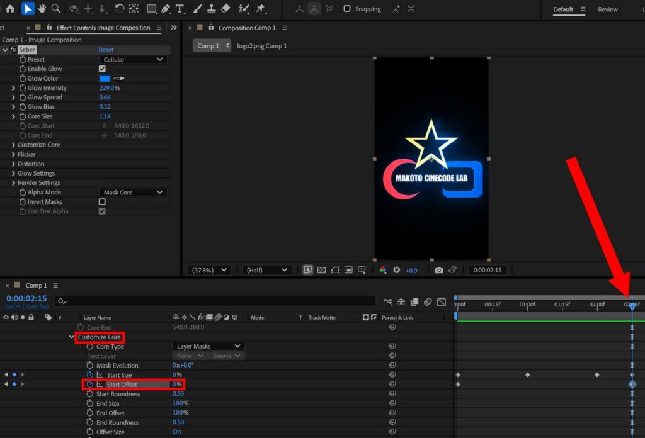The height and width of the screenshot is (438, 645).
Task: Toggle motion blur icon in timeline header
Action: coord(428,302)
